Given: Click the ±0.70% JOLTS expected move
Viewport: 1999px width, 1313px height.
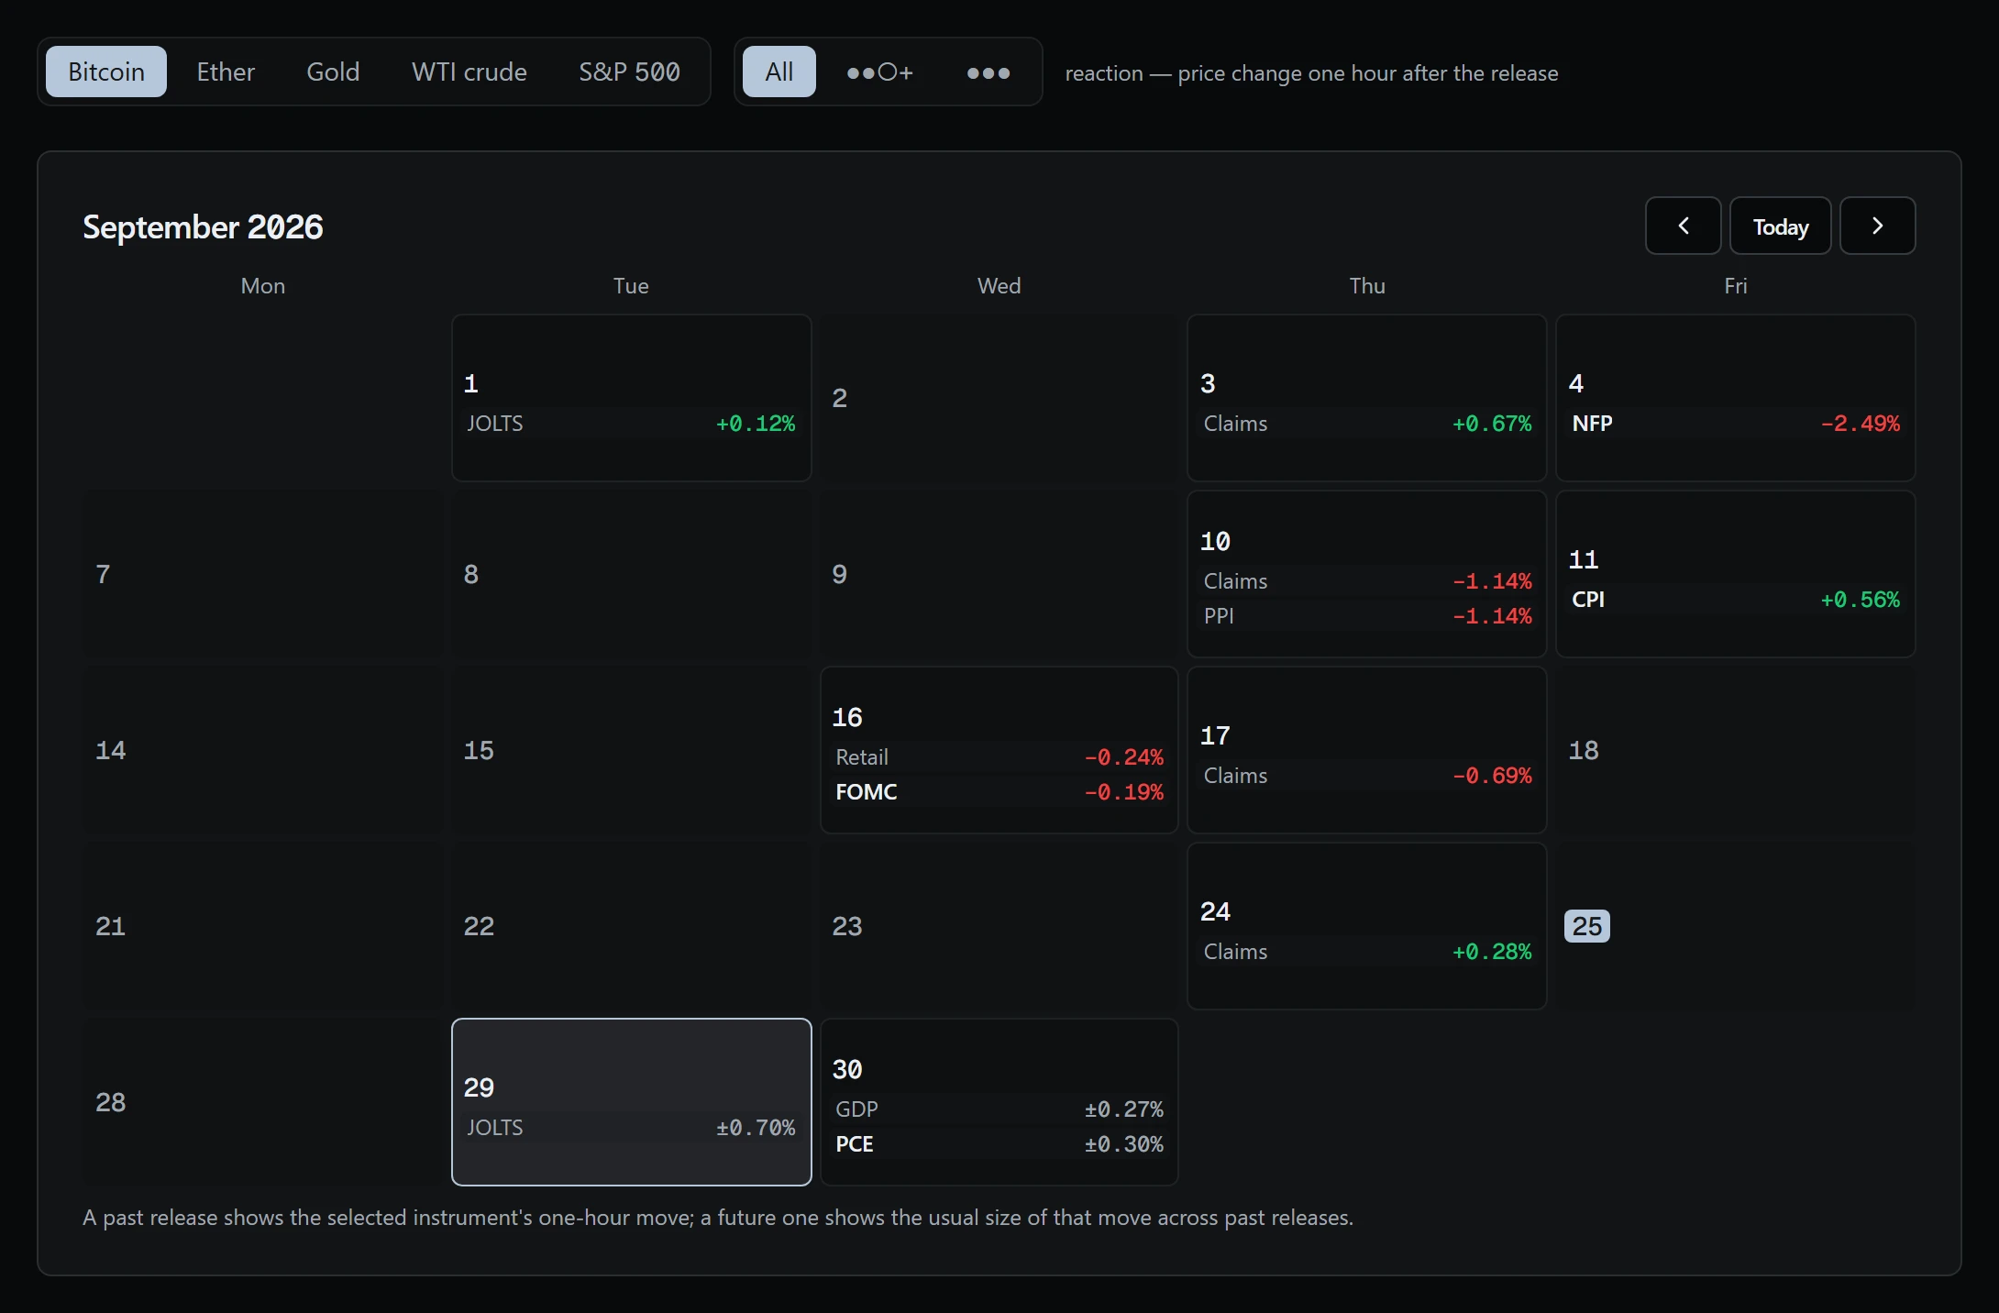Looking at the screenshot, I should pos(756,1128).
